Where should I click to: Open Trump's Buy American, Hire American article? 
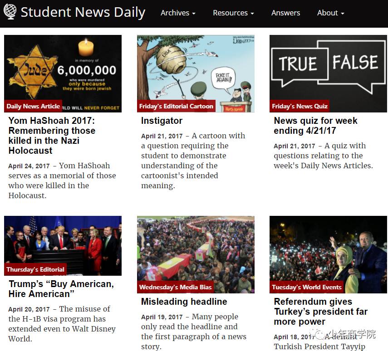point(61,289)
